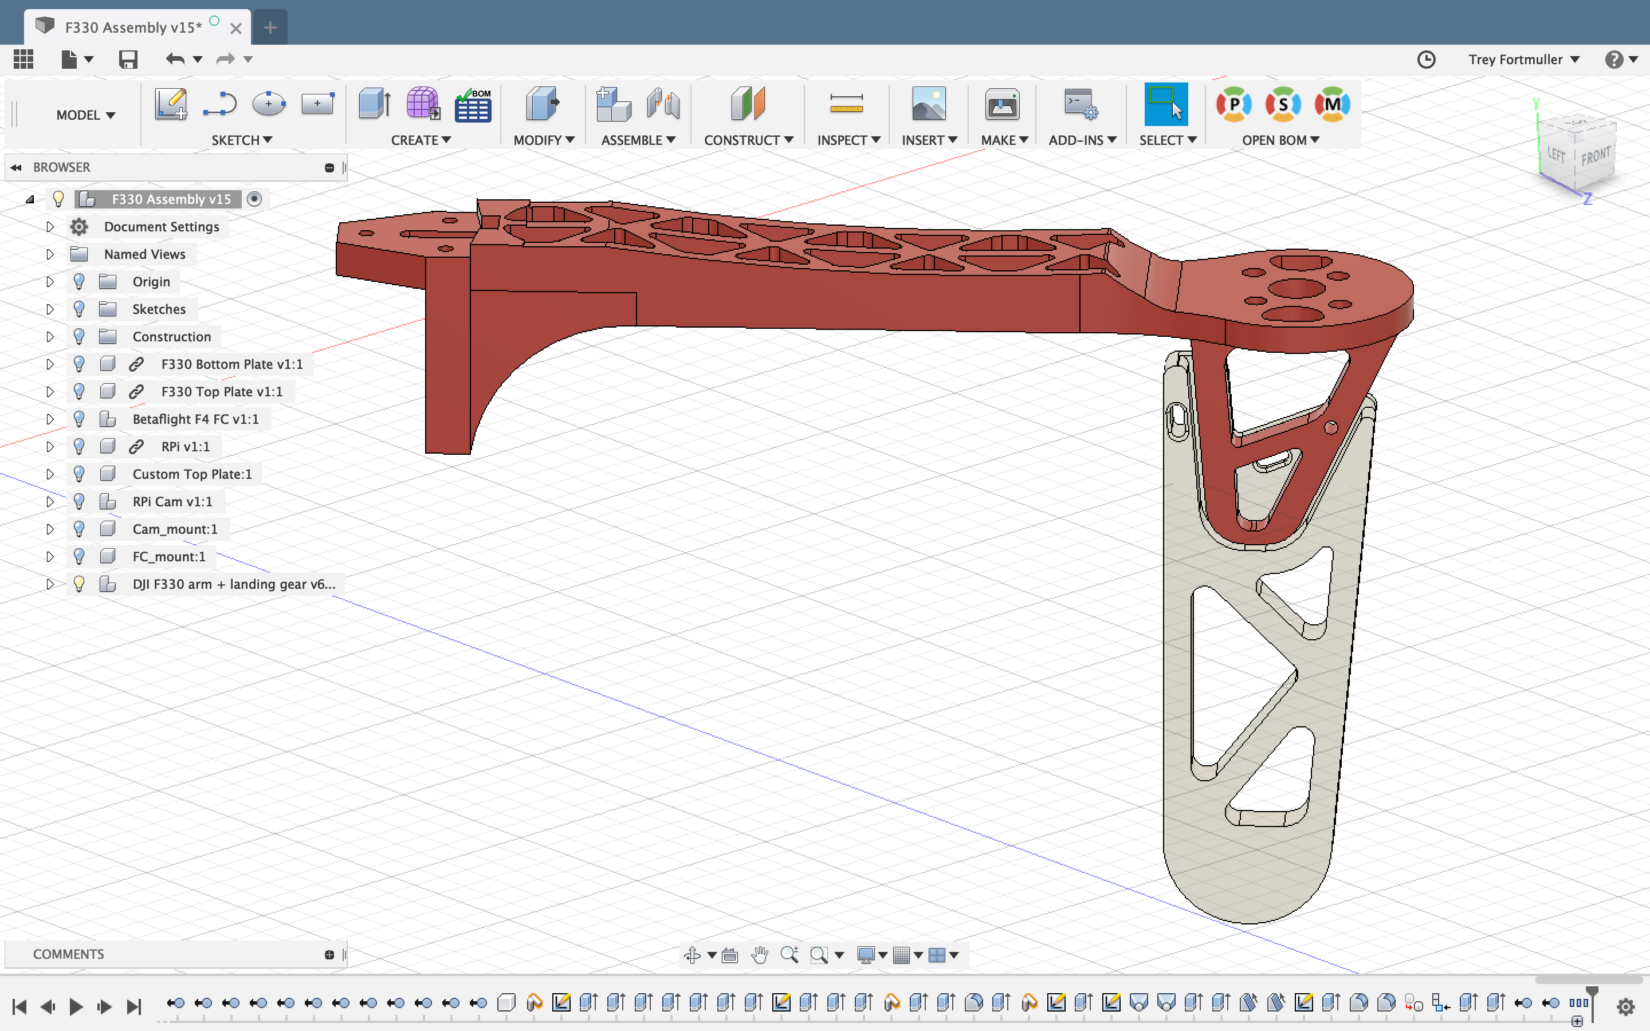Screen dimensions: 1650x1031
Task: Open the SKETCH menu
Action: [241, 140]
